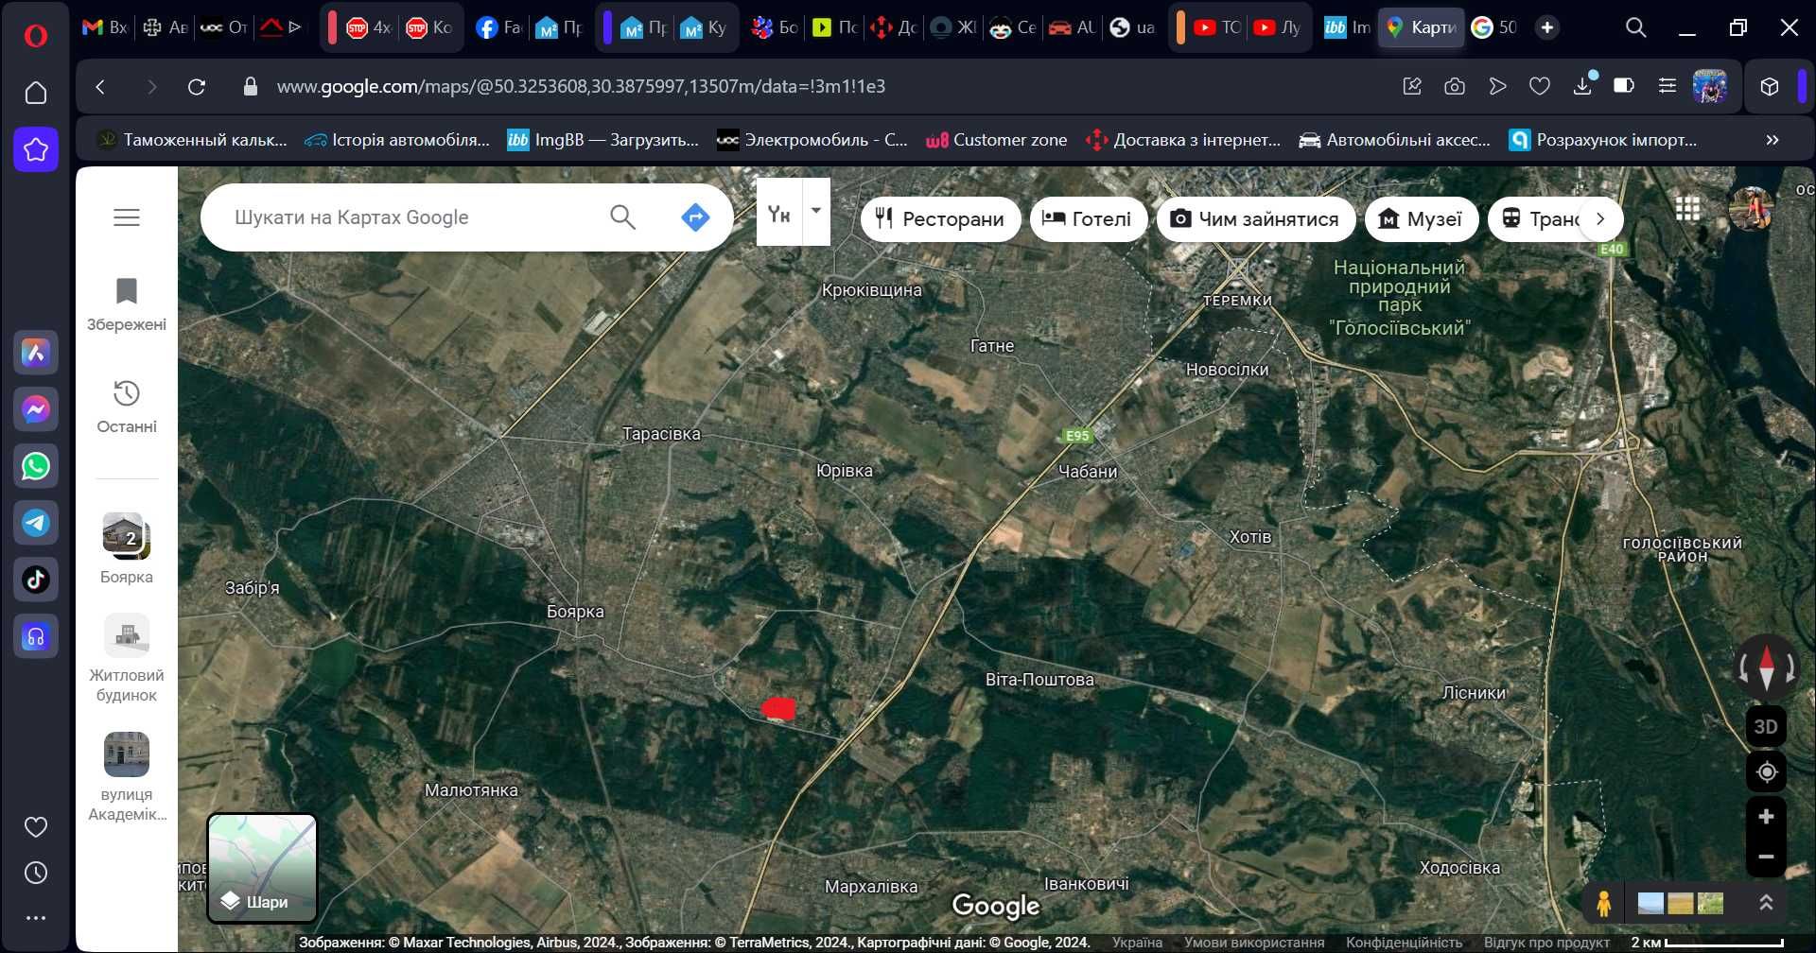Open Відгук про продукт link

(x=1546, y=943)
